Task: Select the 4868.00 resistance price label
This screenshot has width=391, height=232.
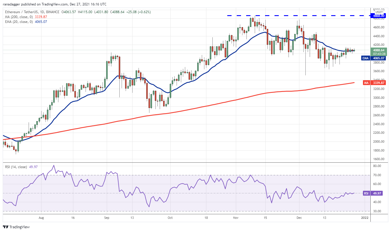Action: [x=378, y=15]
